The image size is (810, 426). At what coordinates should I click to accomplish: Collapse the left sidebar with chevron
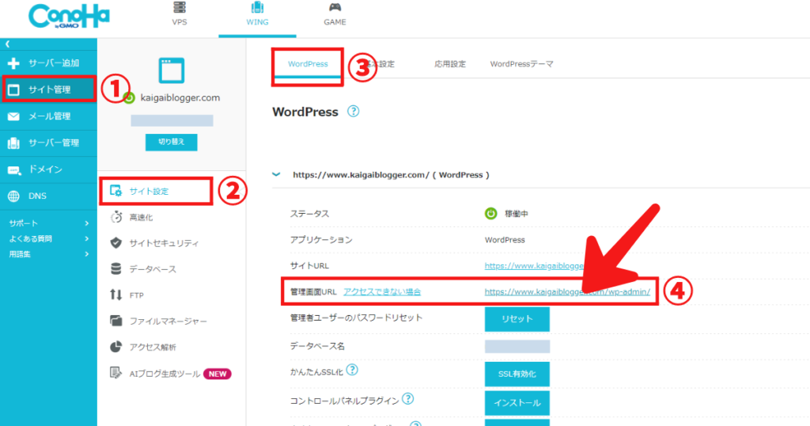[x=7, y=45]
